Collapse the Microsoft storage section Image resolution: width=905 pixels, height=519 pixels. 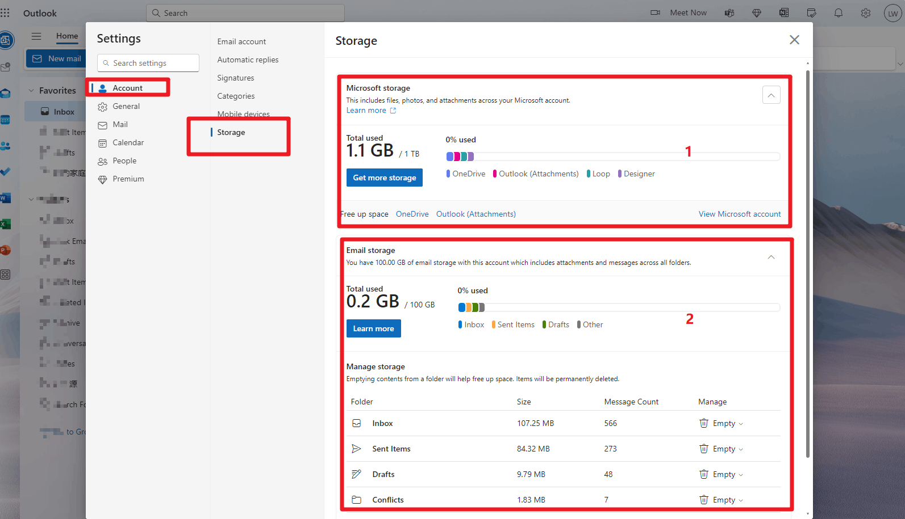click(771, 95)
